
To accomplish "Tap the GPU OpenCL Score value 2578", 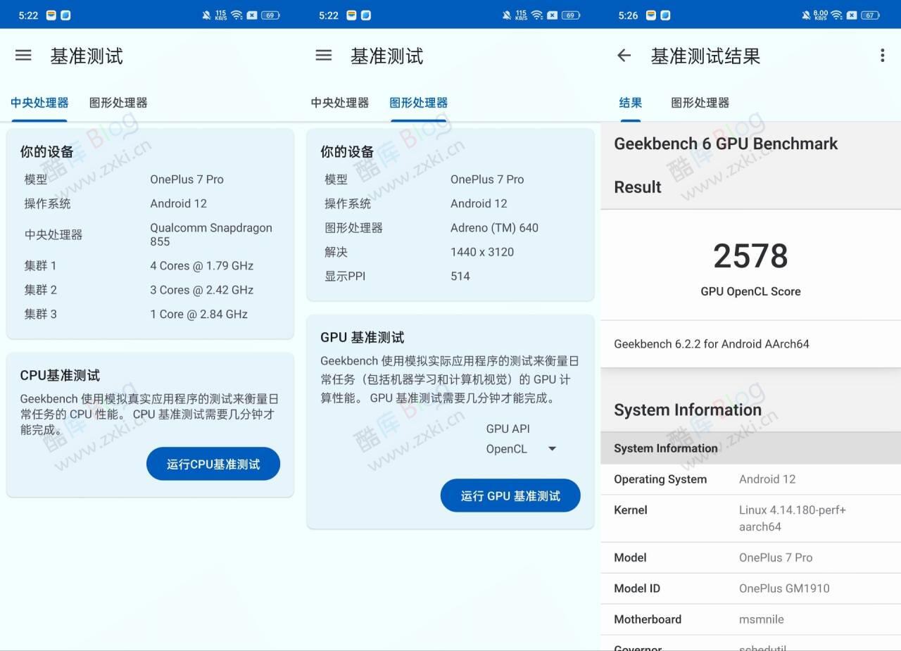I will 750,255.
